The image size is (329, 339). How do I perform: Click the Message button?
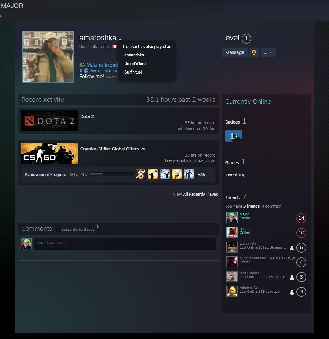click(235, 52)
